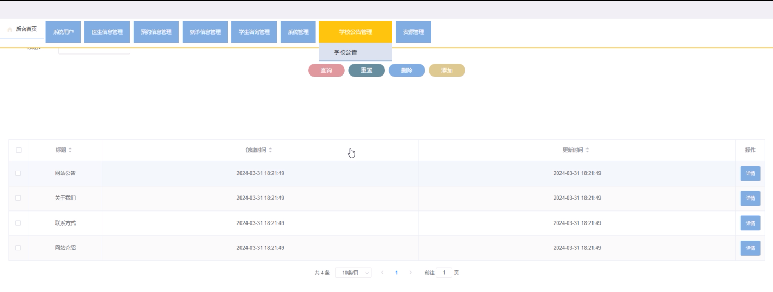
Task: Click 联系方式 title cell
Action: (x=65, y=223)
